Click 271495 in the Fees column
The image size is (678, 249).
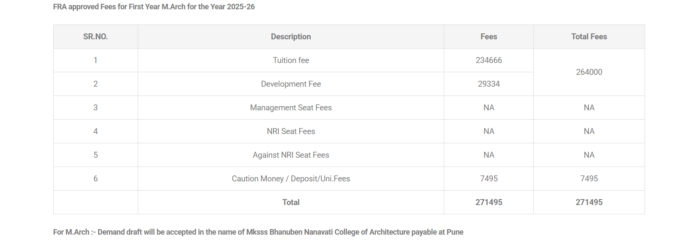[489, 202]
